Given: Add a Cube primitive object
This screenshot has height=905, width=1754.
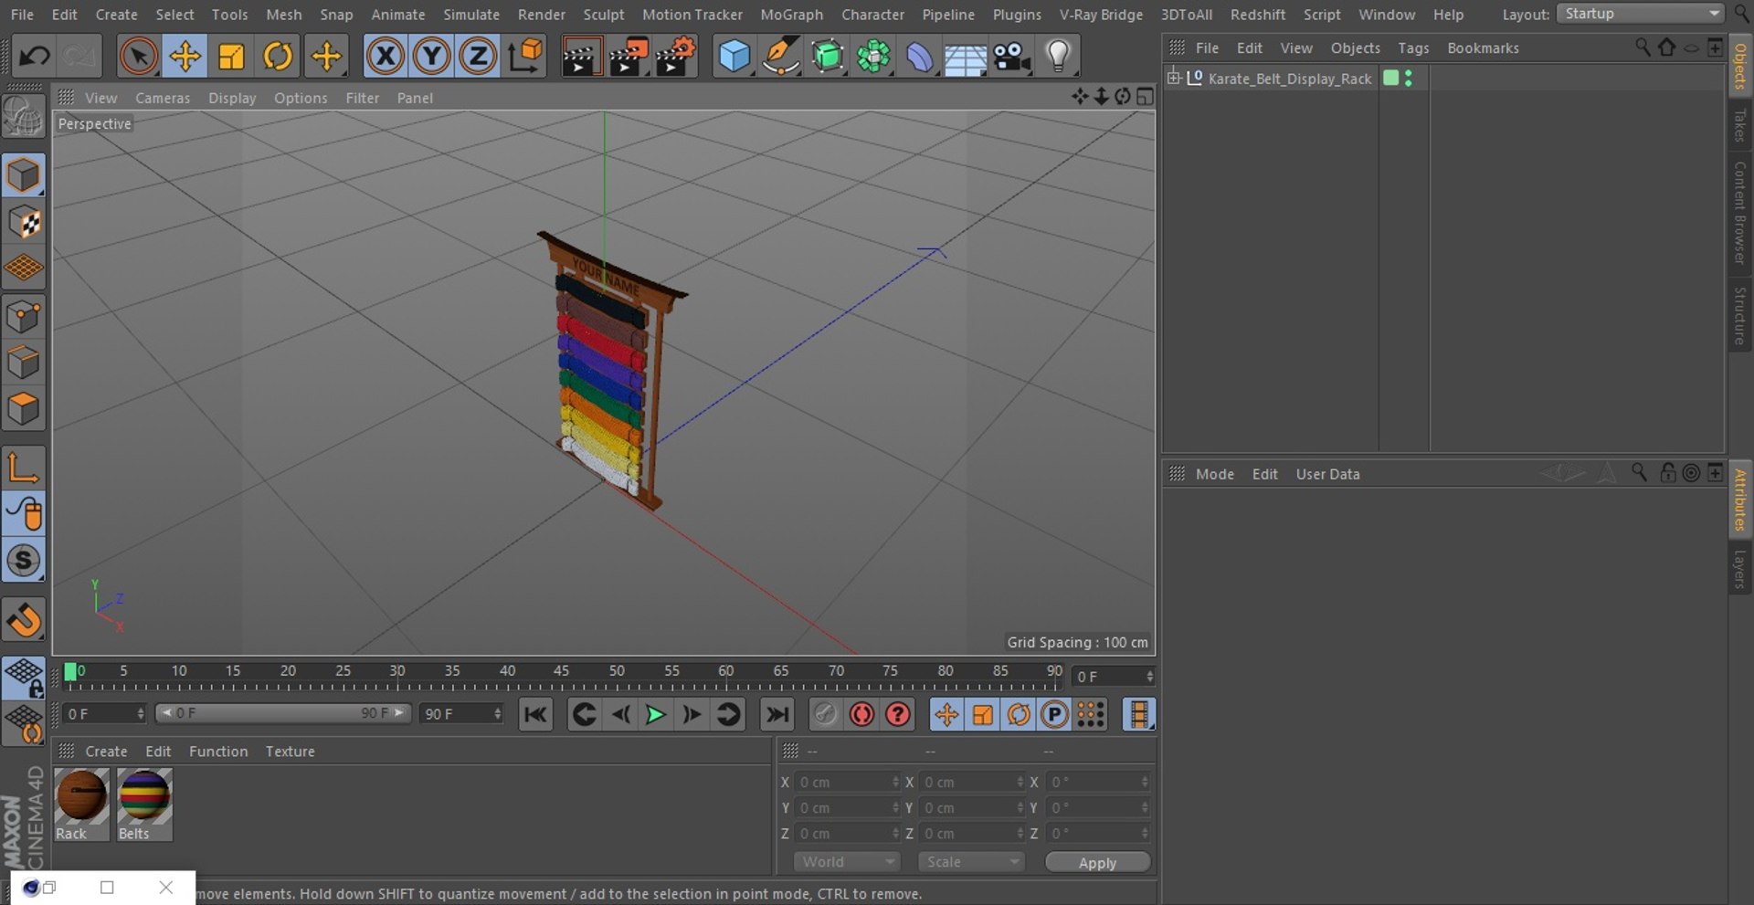Looking at the screenshot, I should click(x=734, y=57).
